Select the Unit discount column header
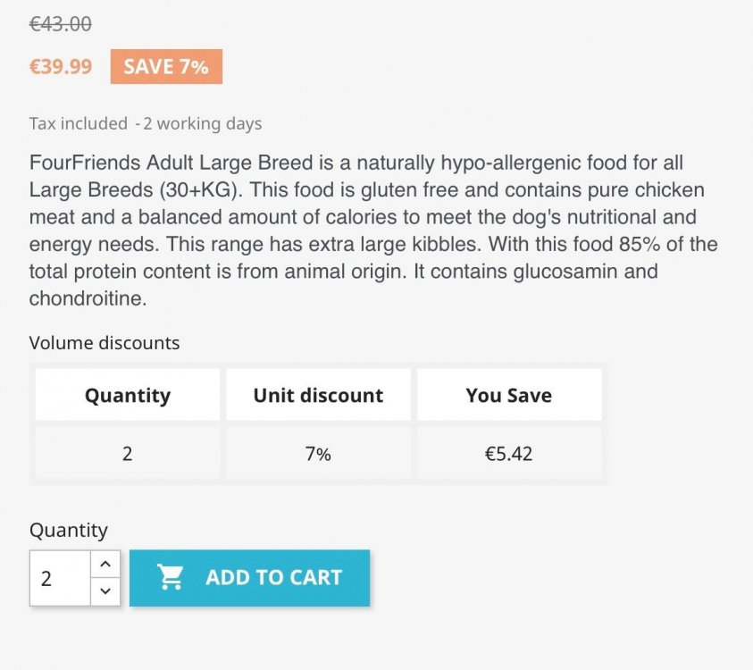753x670 pixels. (318, 395)
